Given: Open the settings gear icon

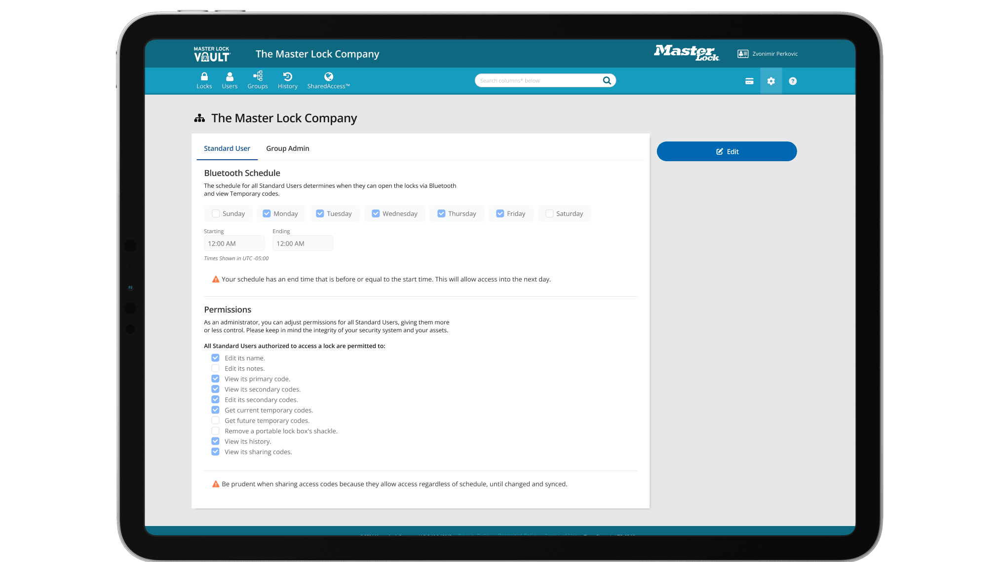Looking at the screenshot, I should click(x=771, y=81).
